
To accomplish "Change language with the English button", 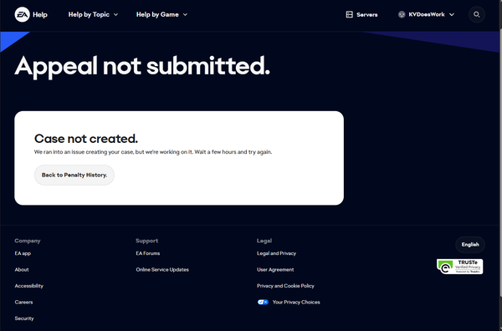I will [x=470, y=244].
